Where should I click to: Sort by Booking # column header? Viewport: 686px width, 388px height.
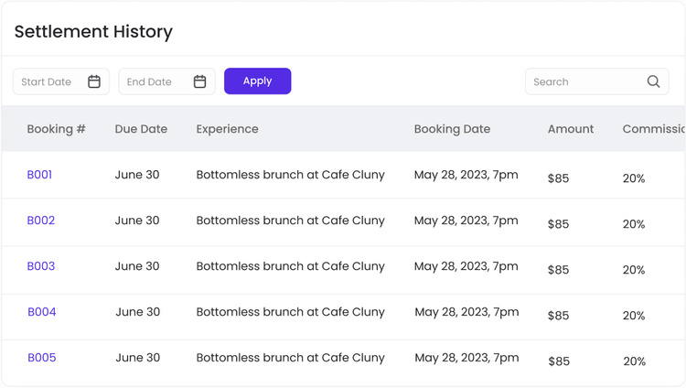pos(56,129)
